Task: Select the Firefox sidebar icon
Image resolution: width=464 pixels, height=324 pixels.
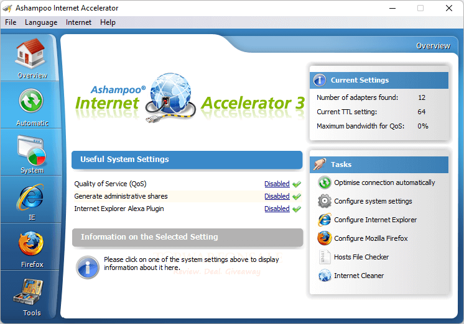Action: (30, 244)
